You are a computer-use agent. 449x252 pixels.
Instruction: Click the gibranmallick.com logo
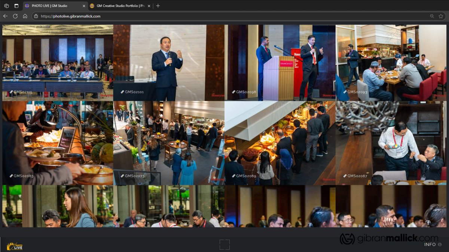388,239
